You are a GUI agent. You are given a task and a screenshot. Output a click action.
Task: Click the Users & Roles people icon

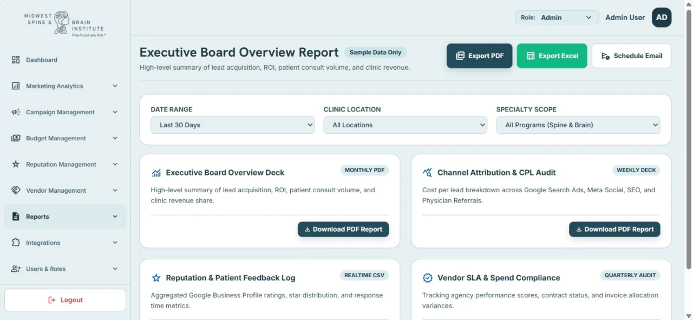[16, 269]
